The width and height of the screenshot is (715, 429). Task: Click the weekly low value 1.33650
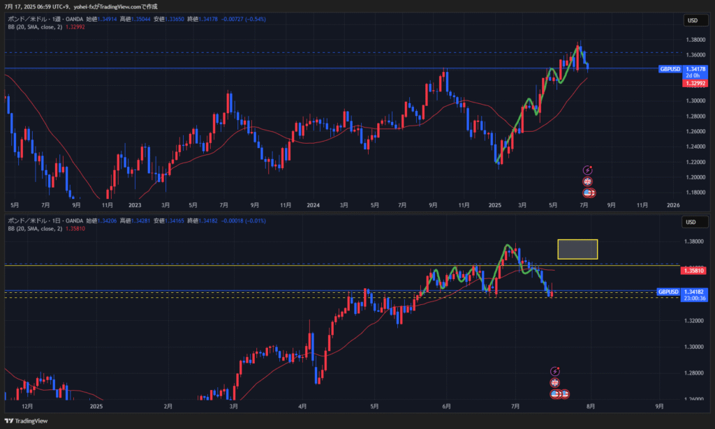point(175,19)
